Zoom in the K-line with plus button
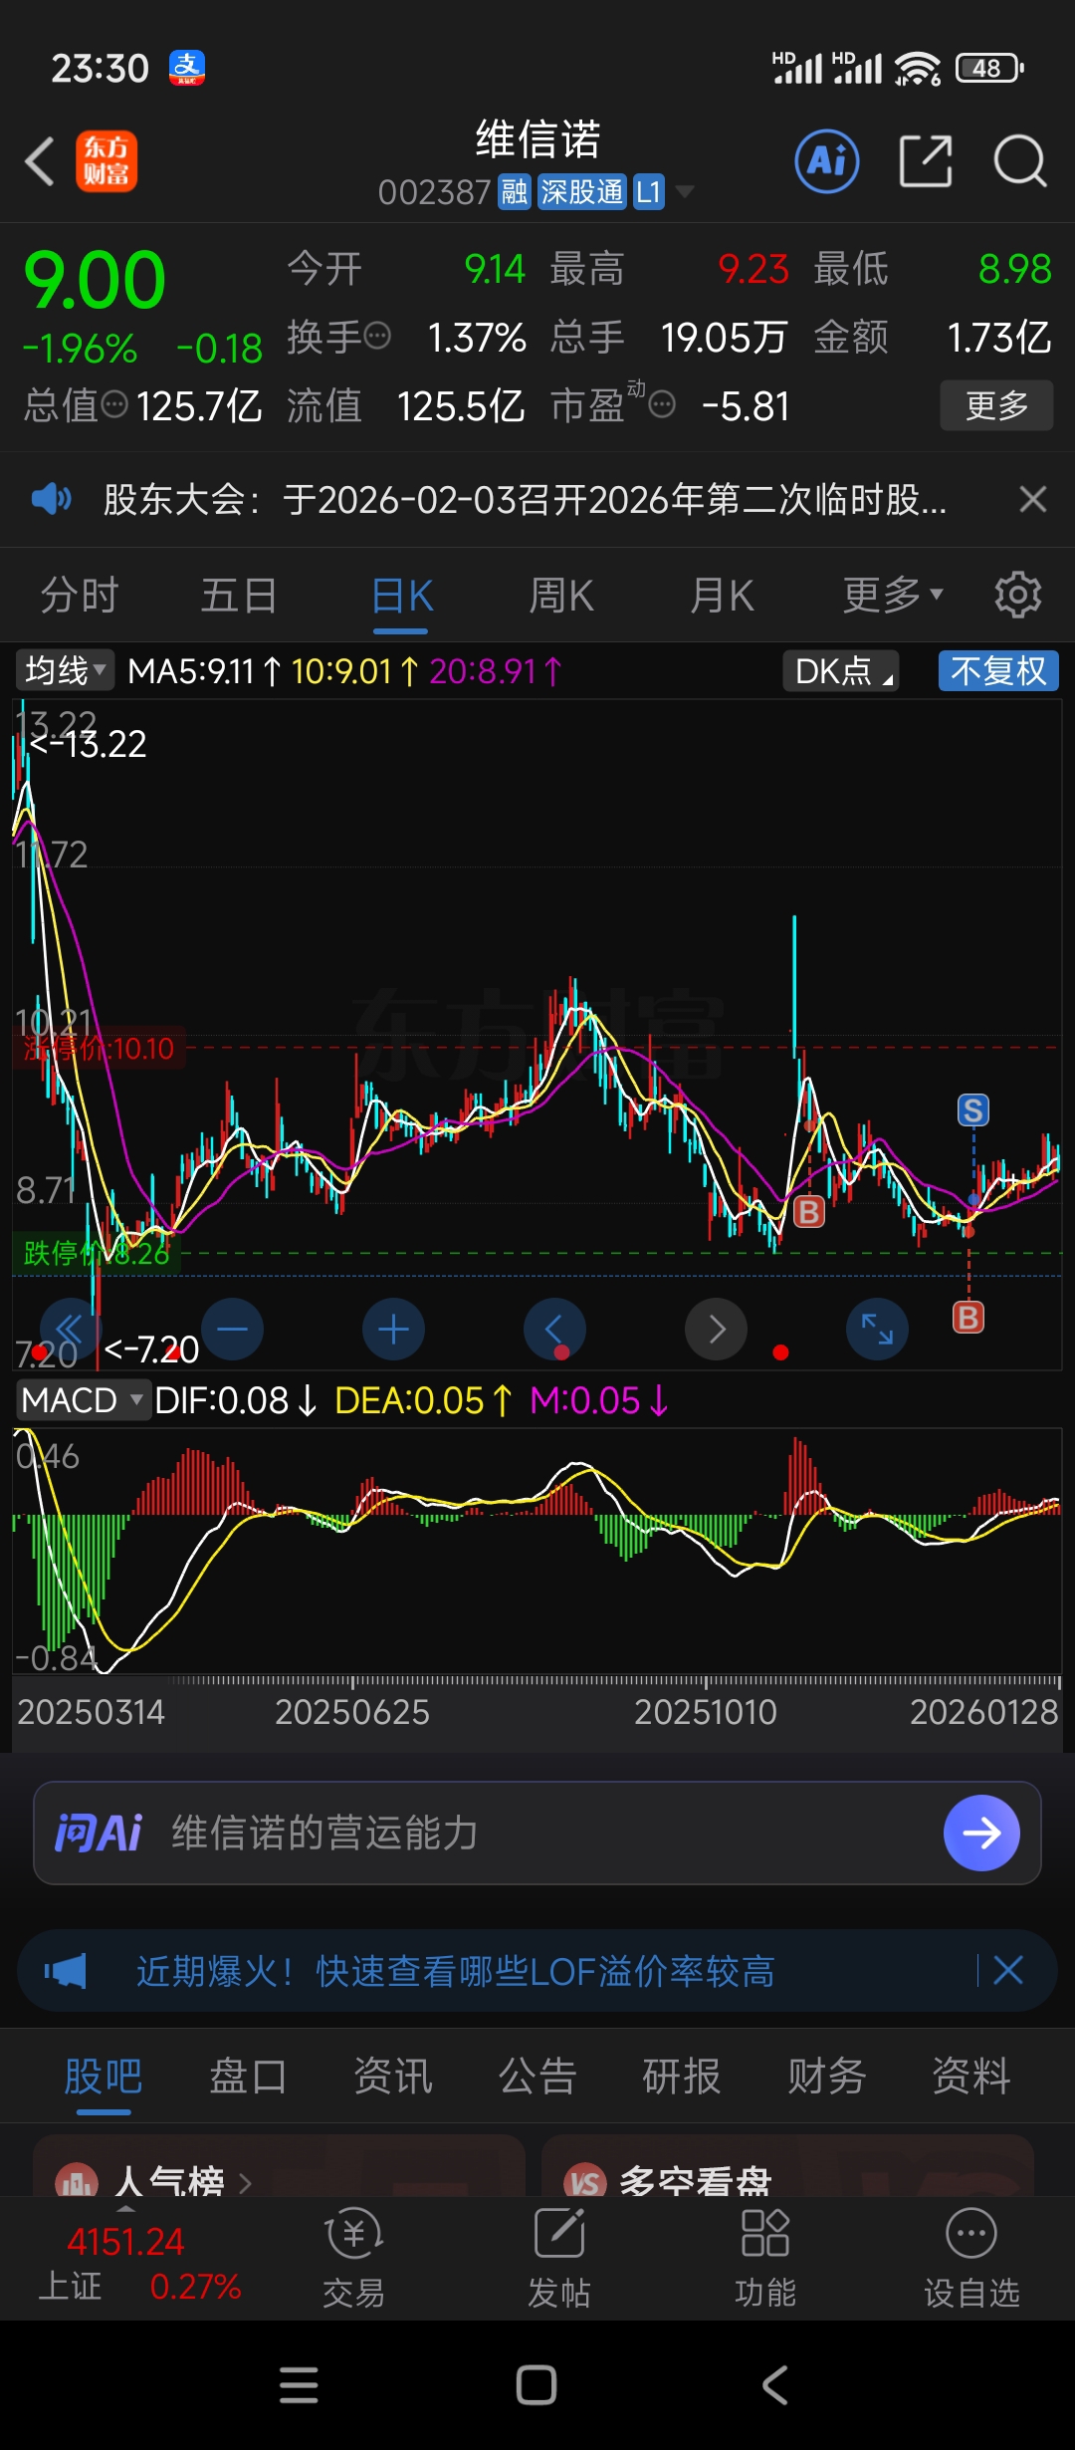 (x=393, y=1330)
